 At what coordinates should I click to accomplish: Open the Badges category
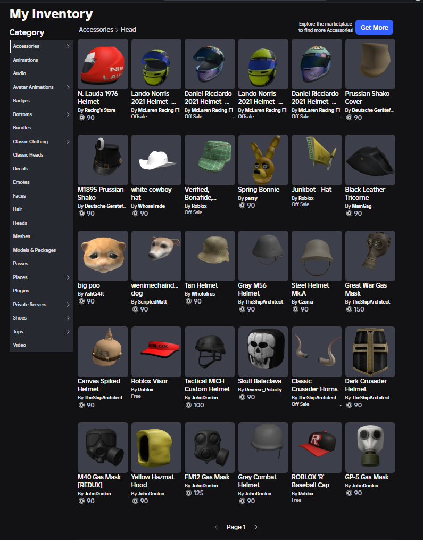point(21,101)
